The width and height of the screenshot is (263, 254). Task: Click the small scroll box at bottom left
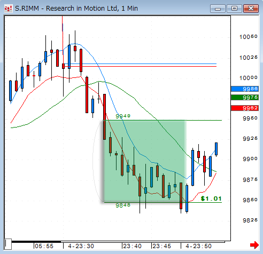click(8, 244)
